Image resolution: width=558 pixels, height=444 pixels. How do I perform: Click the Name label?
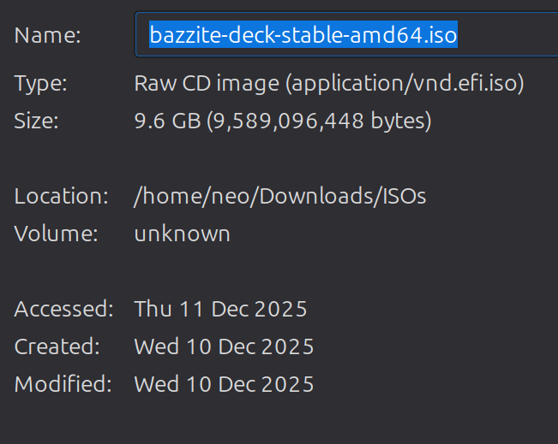pos(47,35)
